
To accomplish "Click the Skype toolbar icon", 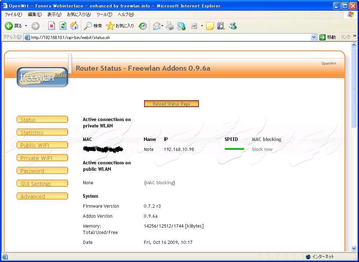I will tap(181, 26).
